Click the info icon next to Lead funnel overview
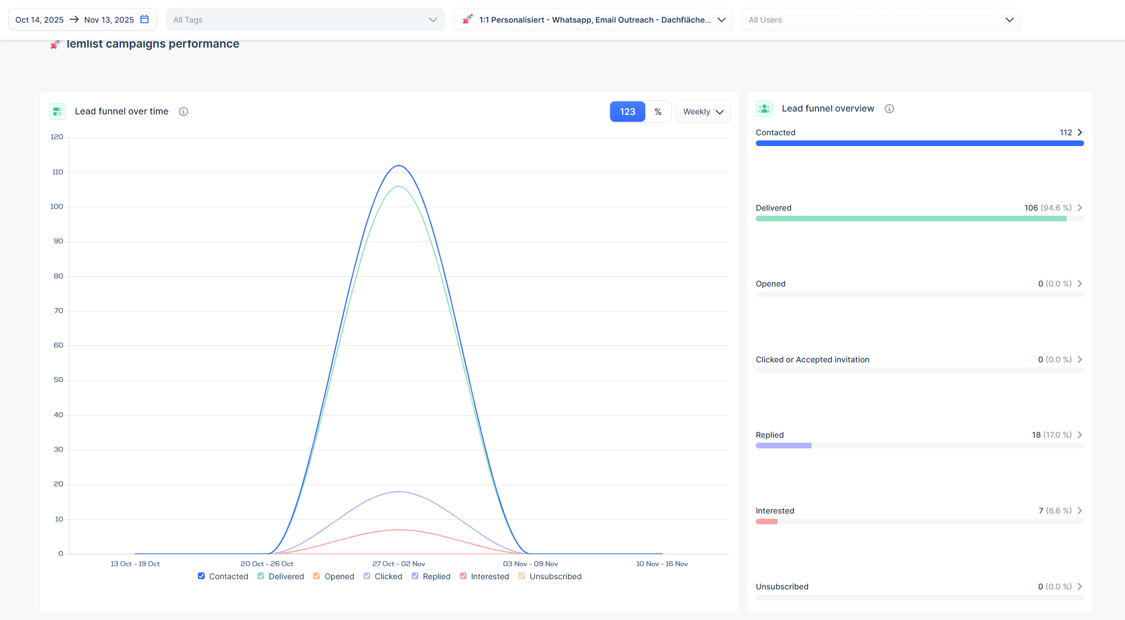This screenshot has width=1125, height=620. (889, 108)
